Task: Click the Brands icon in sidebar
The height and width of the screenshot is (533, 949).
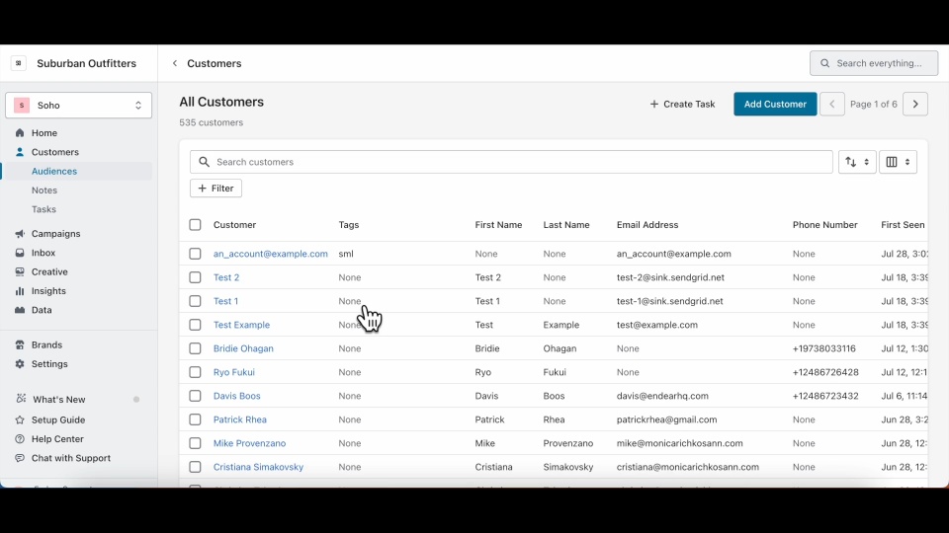Action: coord(20,345)
